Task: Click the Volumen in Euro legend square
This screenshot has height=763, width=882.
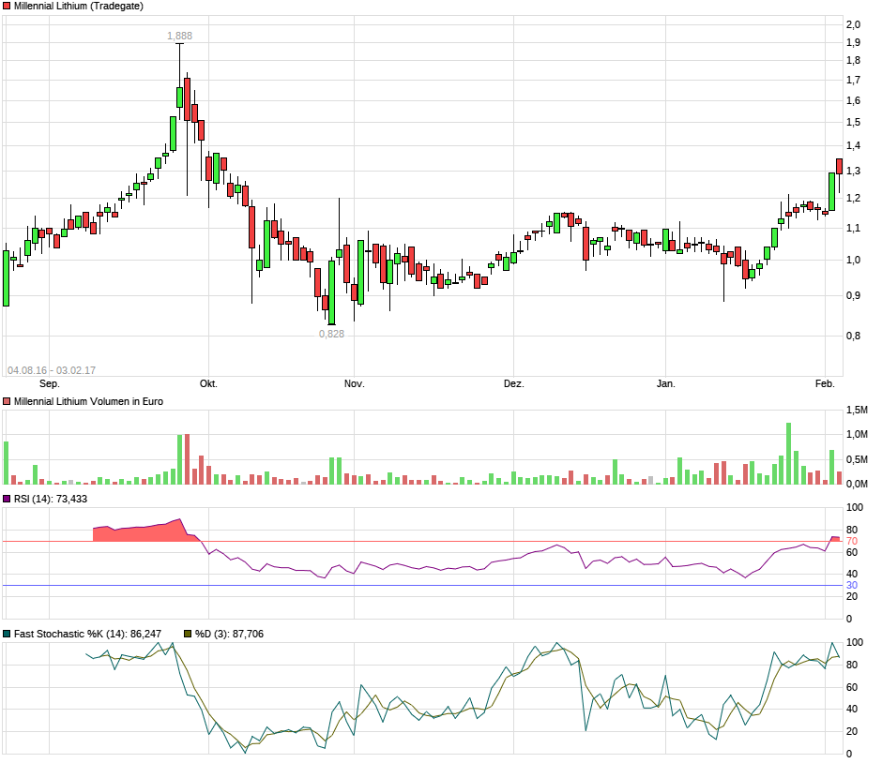Action: (8, 401)
